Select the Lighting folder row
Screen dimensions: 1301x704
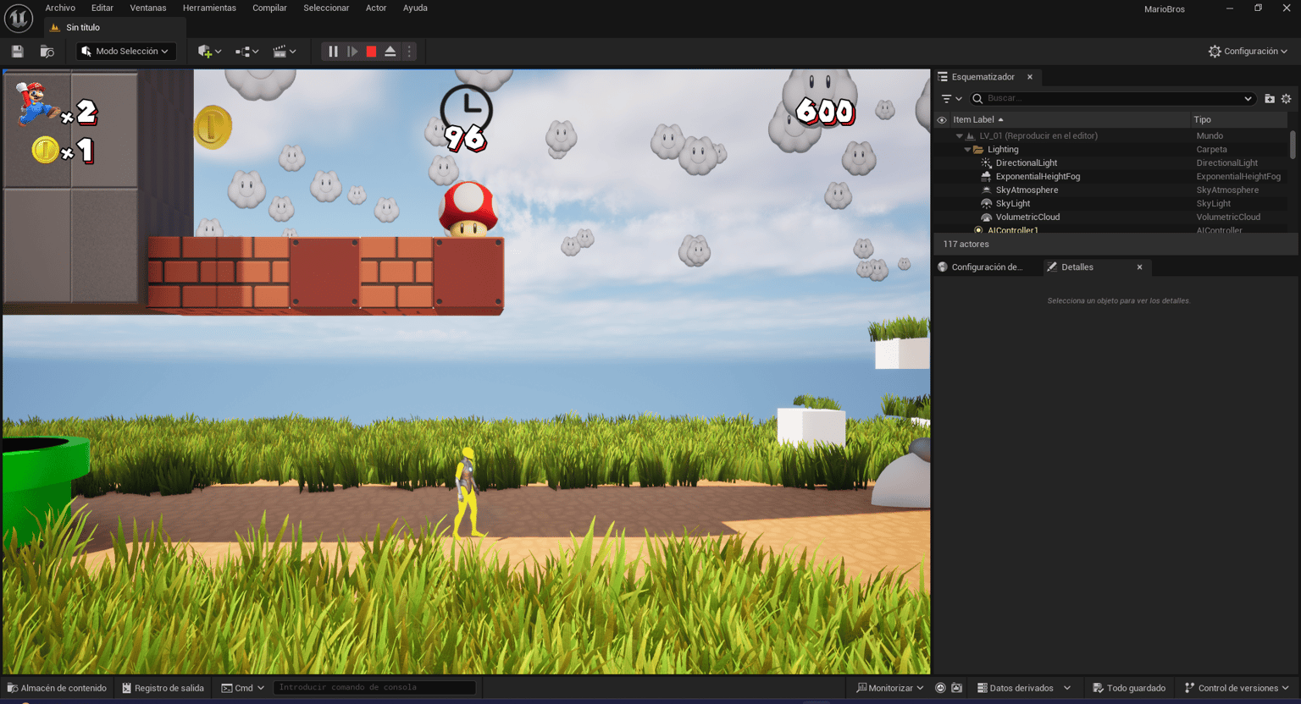tap(1110, 150)
